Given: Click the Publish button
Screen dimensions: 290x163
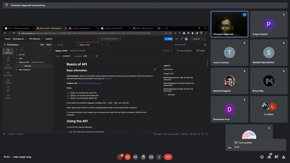Looking at the screenshot, I should 201,51.
